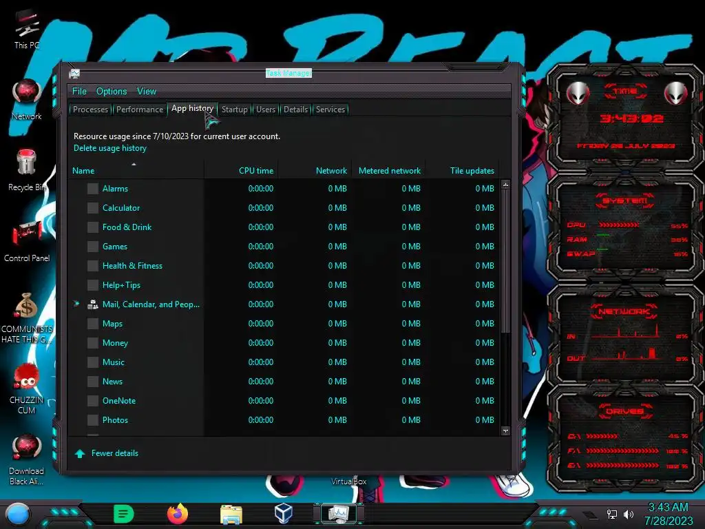Screen dimensions: 705x529
Task: Open the View menu
Action: click(x=147, y=92)
